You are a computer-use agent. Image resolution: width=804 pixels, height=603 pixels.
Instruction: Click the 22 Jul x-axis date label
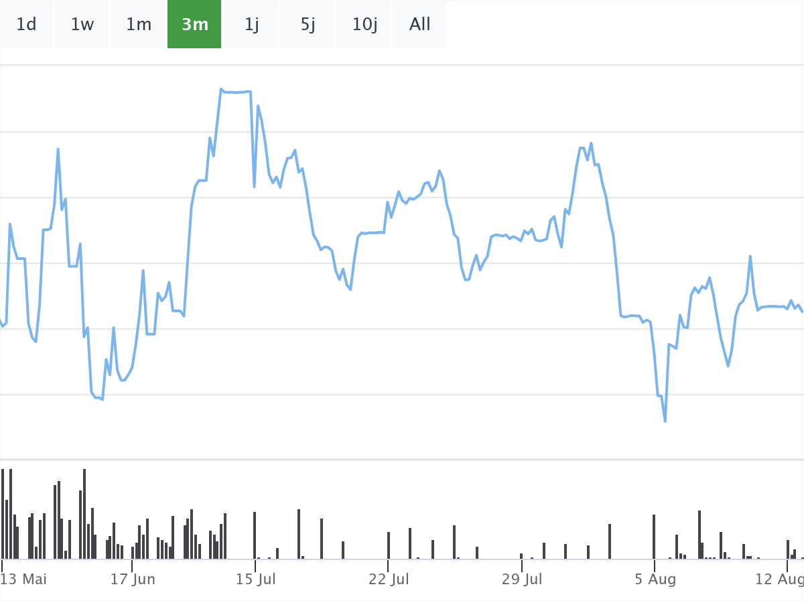point(389,579)
